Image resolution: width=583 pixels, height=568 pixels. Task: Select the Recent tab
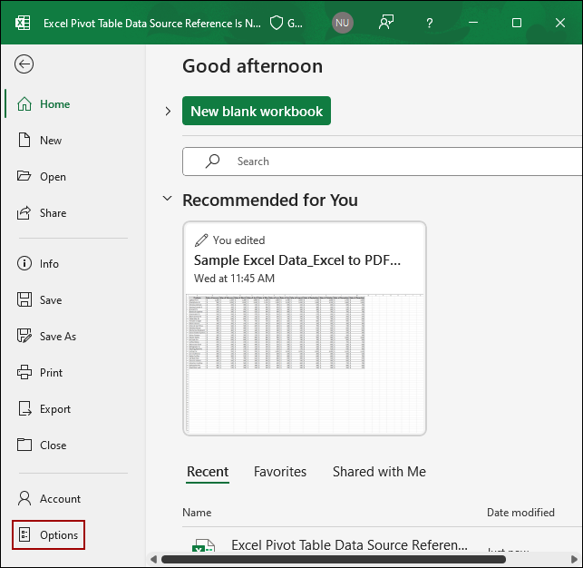click(208, 472)
